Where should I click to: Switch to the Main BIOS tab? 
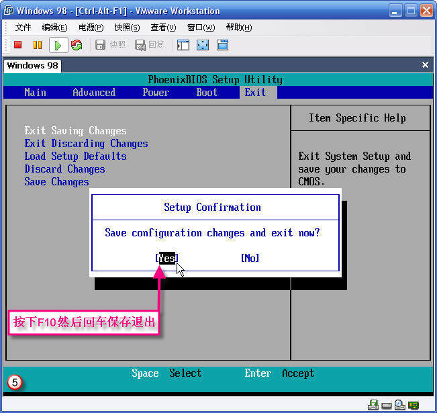(35, 92)
